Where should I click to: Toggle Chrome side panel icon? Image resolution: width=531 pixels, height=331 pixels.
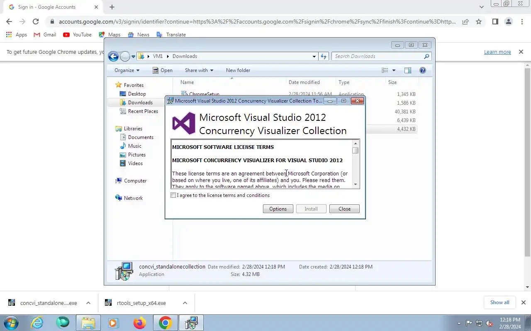tap(495, 22)
